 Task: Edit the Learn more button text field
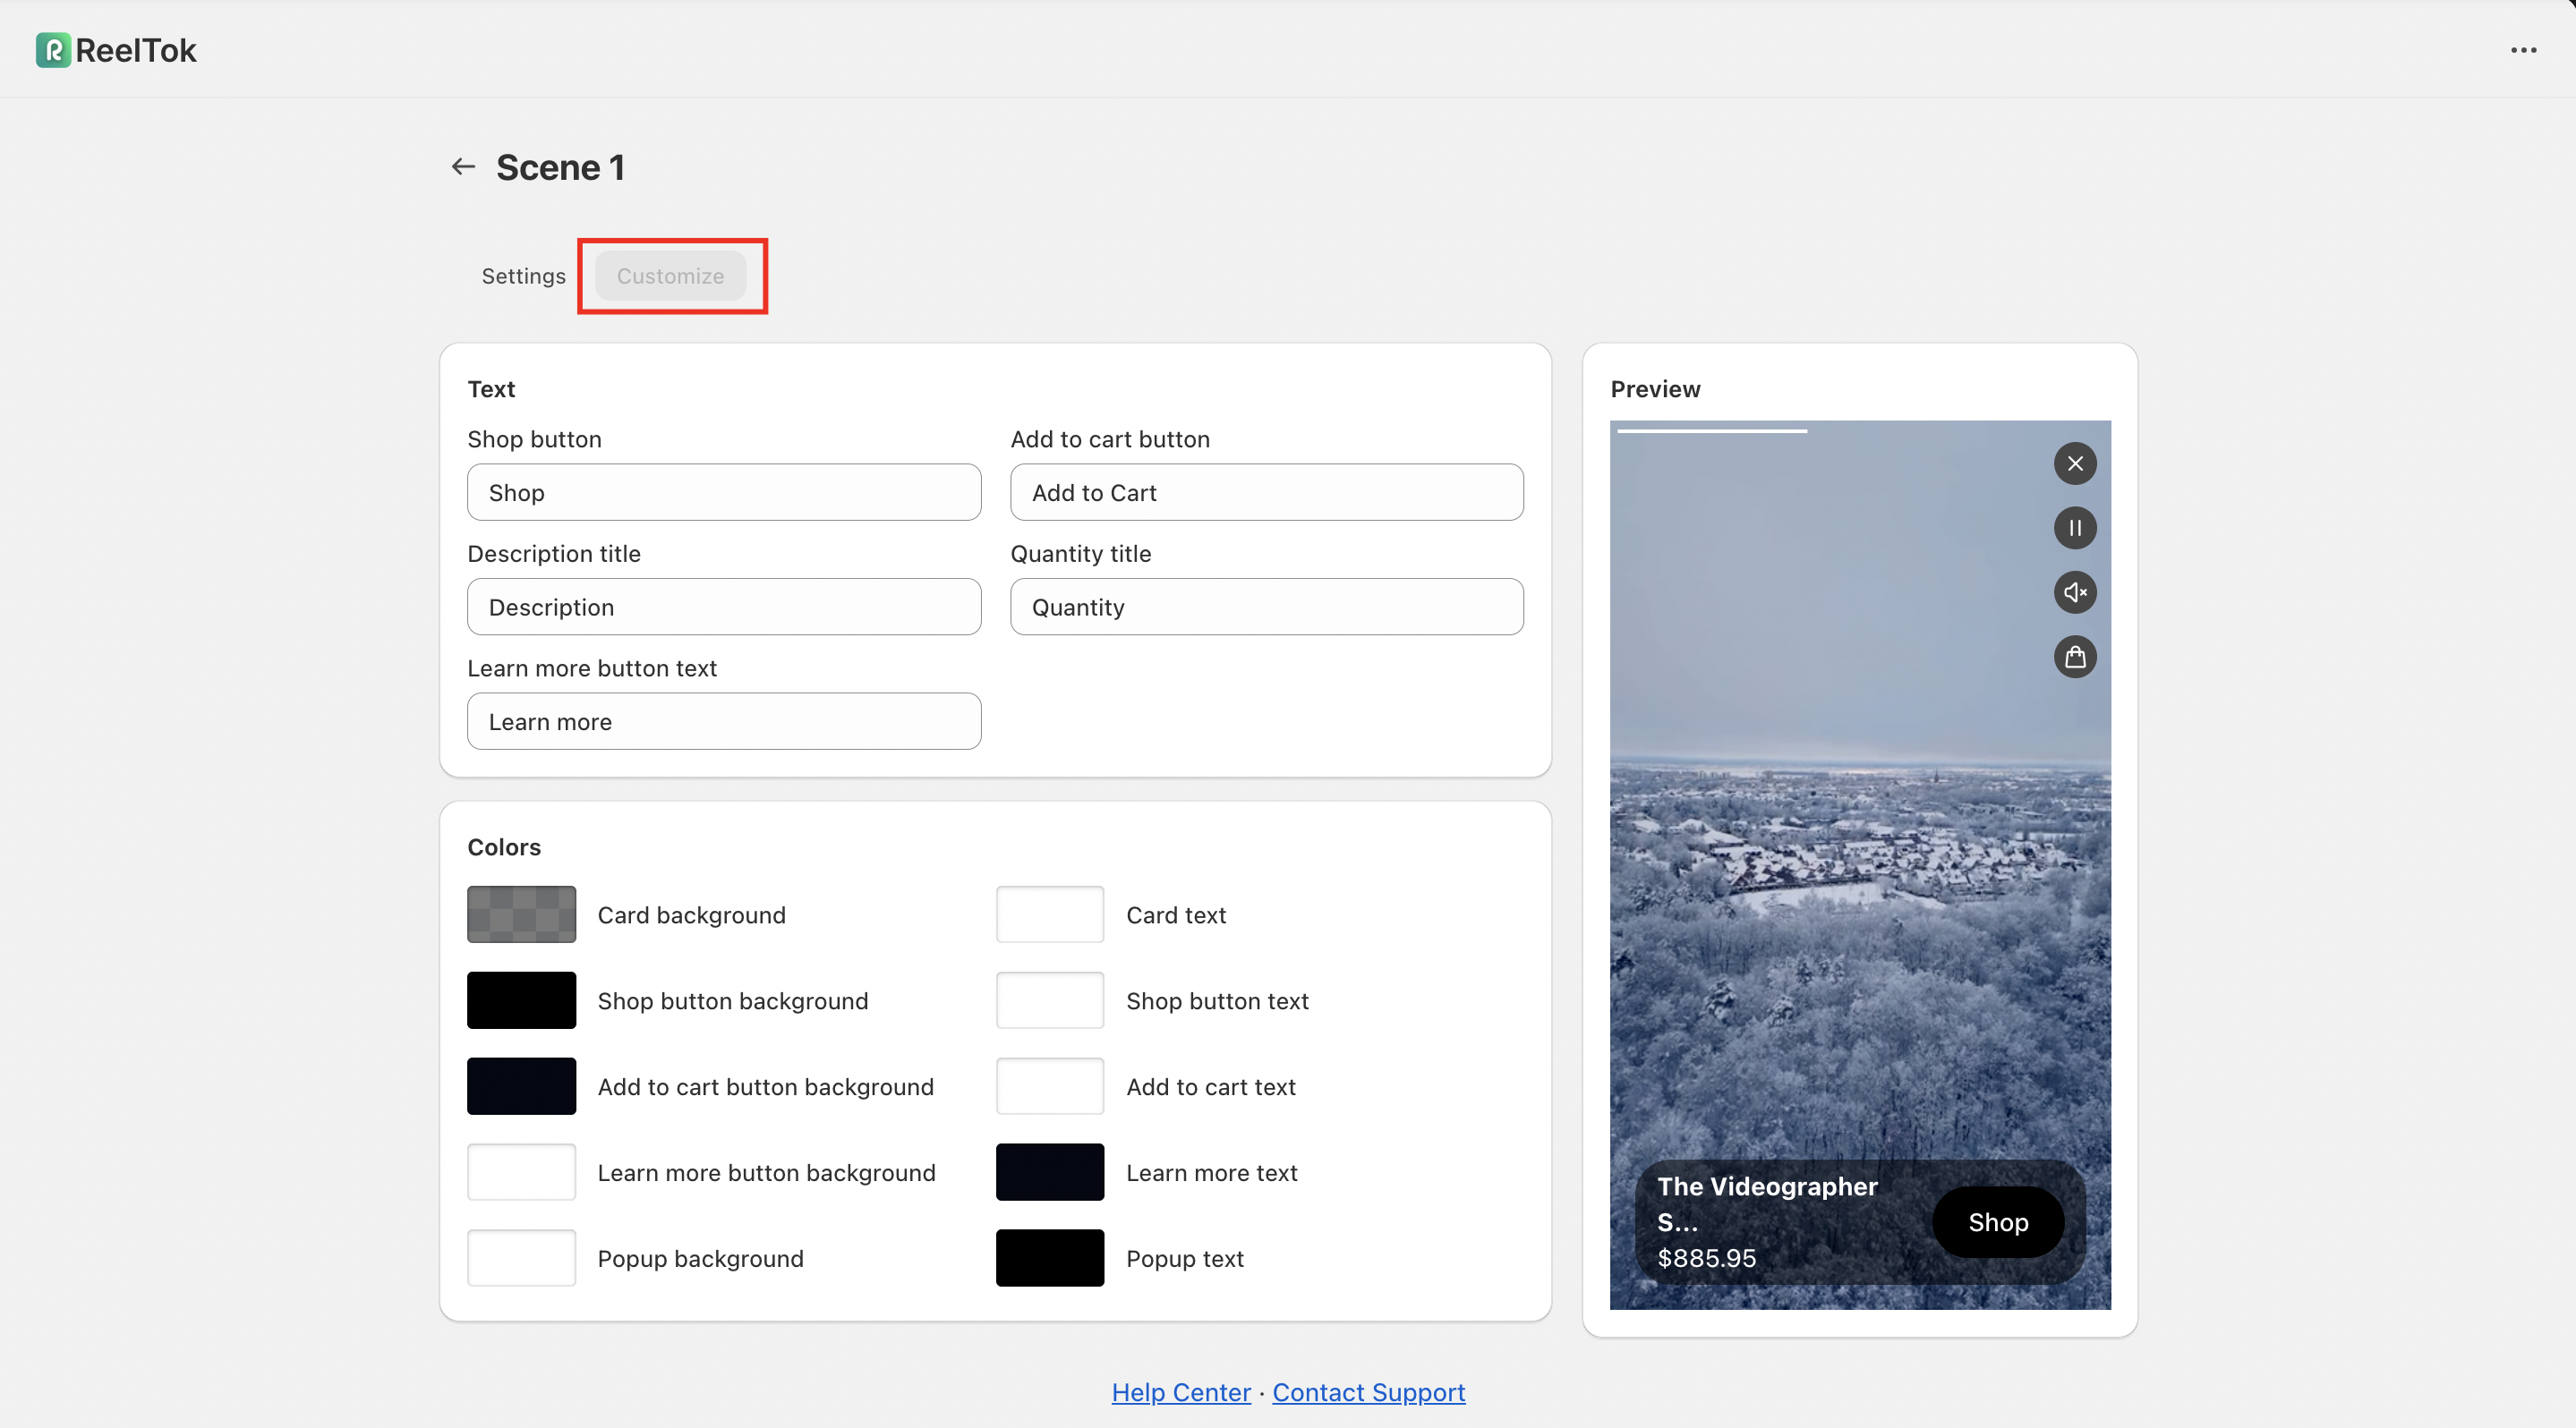point(724,721)
